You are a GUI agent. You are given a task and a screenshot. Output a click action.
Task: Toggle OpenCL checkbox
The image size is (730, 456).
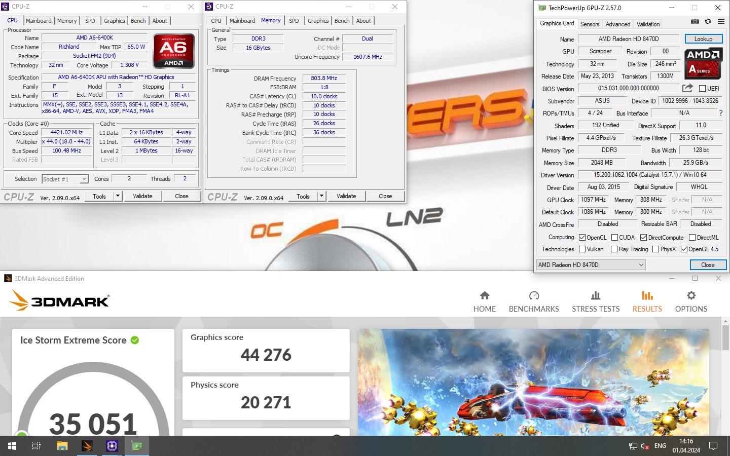pos(582,237)
